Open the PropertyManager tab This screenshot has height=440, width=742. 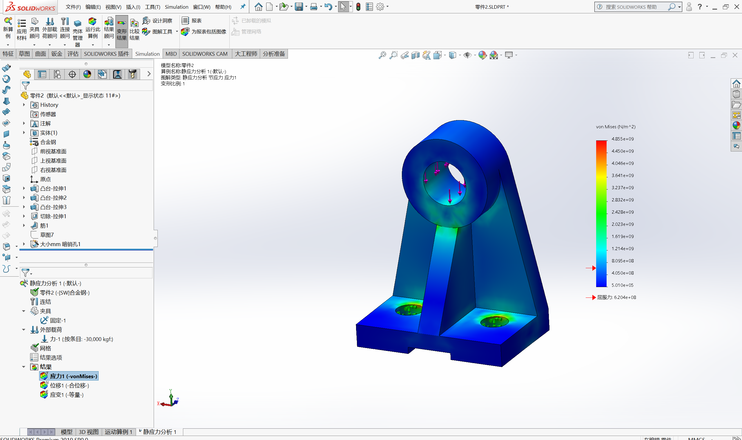click(x=42, y=74)
